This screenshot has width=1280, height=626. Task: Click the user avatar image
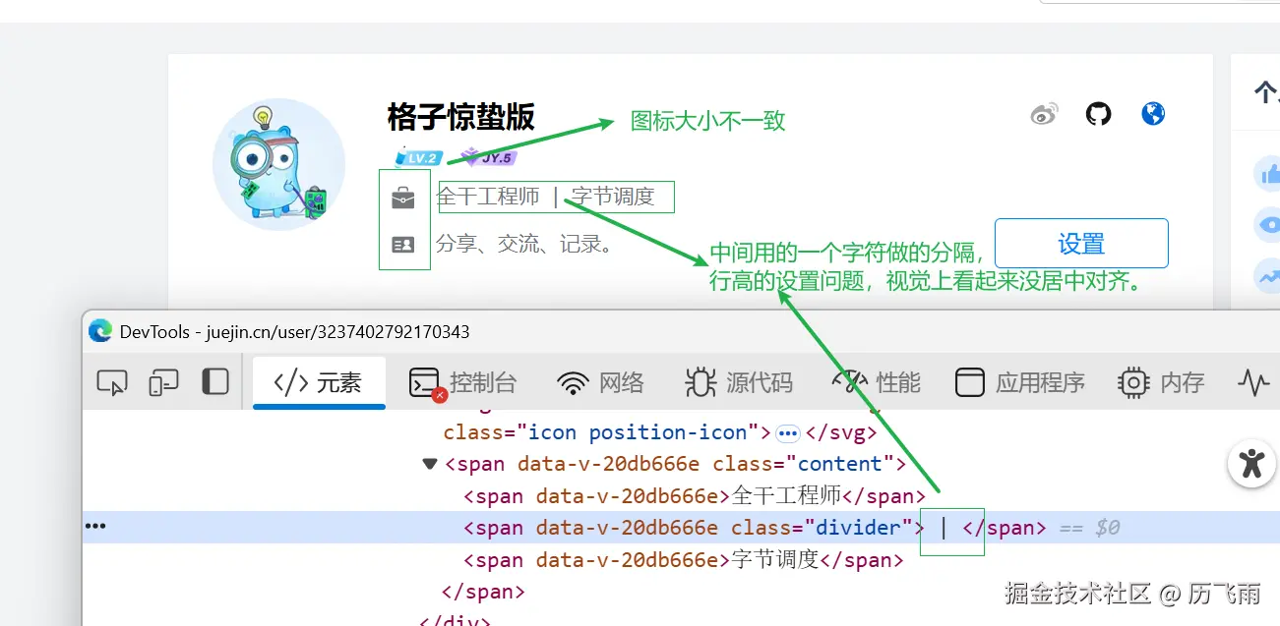tap(278, 164)
